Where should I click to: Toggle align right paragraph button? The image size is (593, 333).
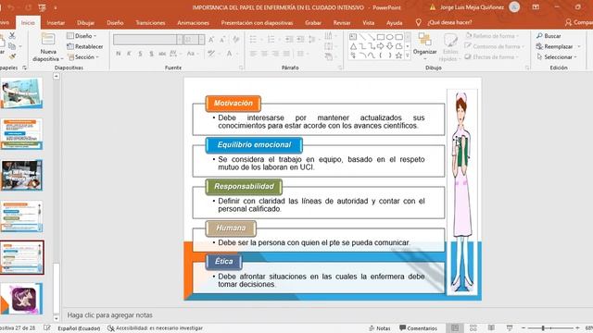click(x=275, y=54)
